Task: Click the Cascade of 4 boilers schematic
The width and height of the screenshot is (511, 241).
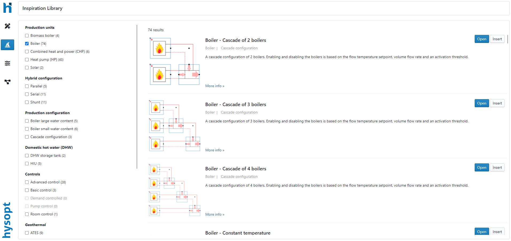Action: [175, 190]
